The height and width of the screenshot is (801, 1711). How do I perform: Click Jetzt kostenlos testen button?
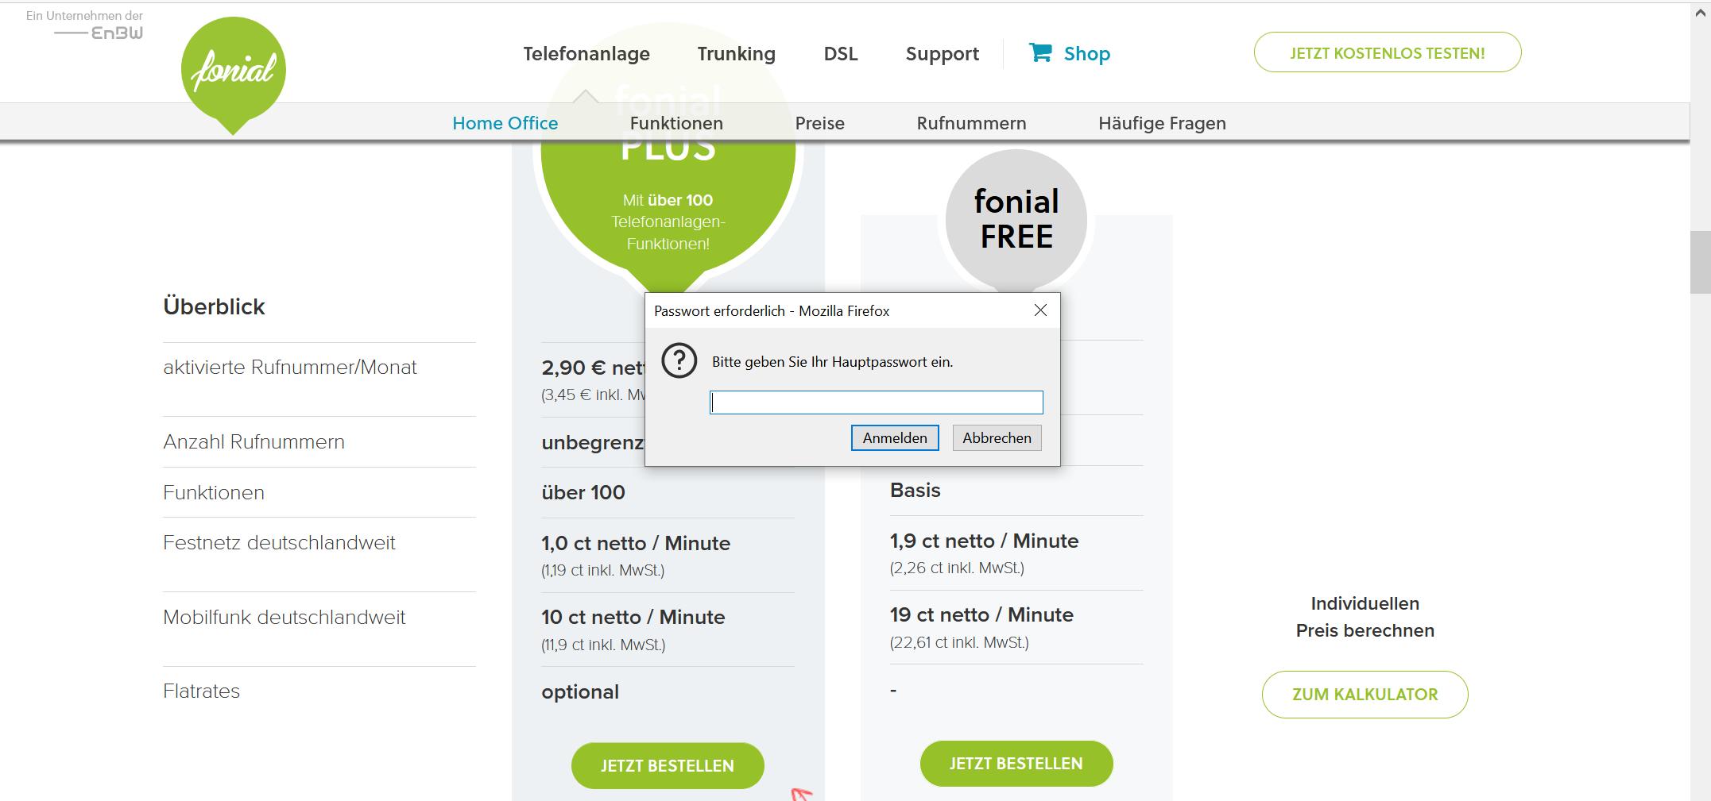(x=1388, y=52)
